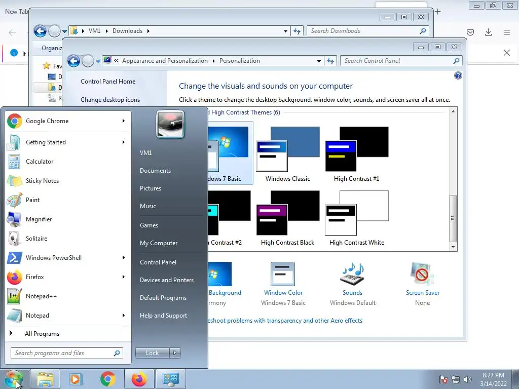
Task: Refresh the Personalization address bar
Action: [330, 61]
